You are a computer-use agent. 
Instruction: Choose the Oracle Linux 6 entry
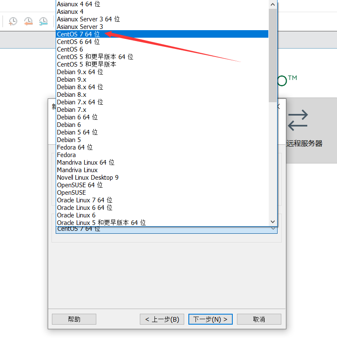(162, 215)
